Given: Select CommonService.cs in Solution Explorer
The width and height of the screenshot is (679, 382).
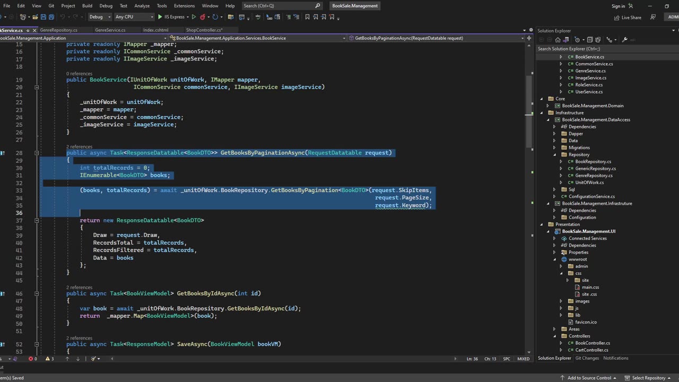Looking at the screenshot, I should click(594, 64).
